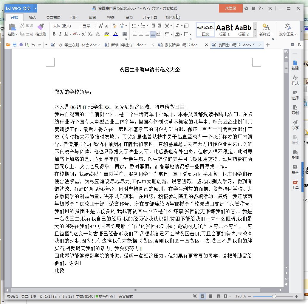This screenshot has height=304, width=308.
Task: Click the undo arrow icon
Action: [33, 45]
